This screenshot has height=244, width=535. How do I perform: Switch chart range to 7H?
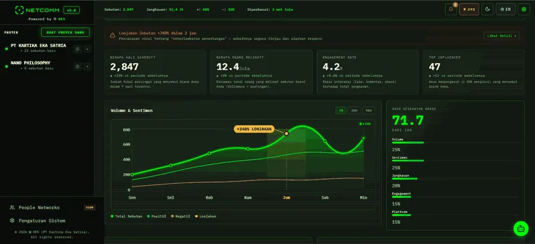(341, 110)
